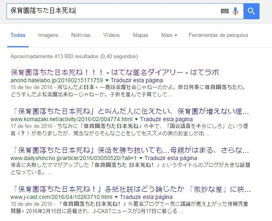Click the 17 de fev de 2016 snippet
The image size is (272, 221).
(129, 130)
